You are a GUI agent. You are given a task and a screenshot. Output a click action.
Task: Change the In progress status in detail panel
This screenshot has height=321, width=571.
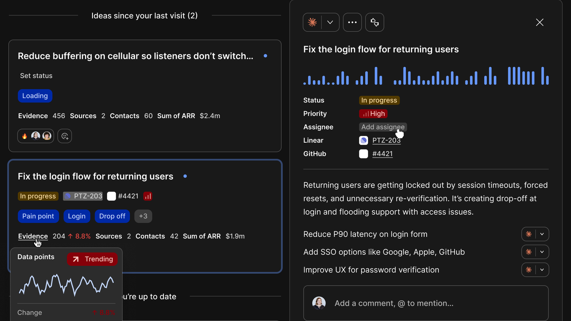(x=379, y=100)
